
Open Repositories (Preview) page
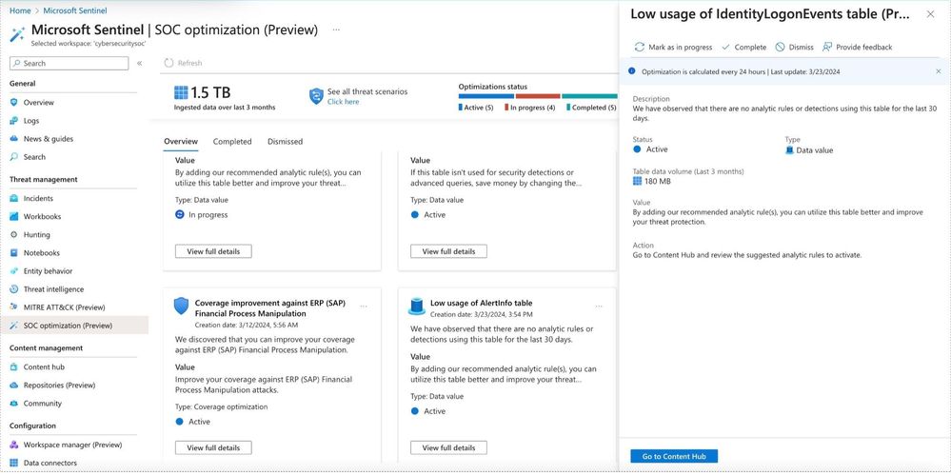[59, 386]
